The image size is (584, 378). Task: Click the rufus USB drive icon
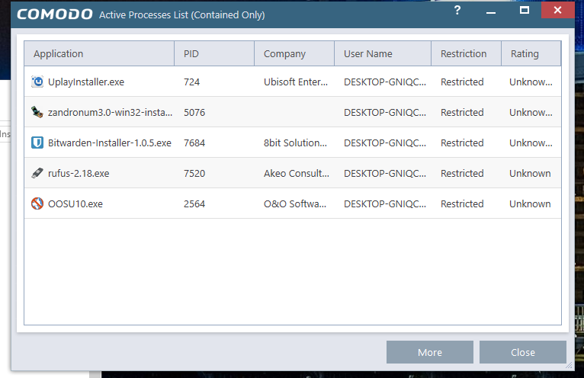(37, 173)
